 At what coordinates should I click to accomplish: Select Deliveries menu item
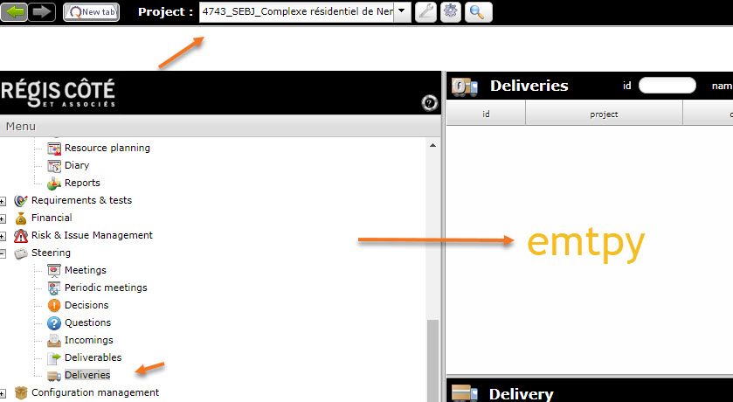point(87,375)
